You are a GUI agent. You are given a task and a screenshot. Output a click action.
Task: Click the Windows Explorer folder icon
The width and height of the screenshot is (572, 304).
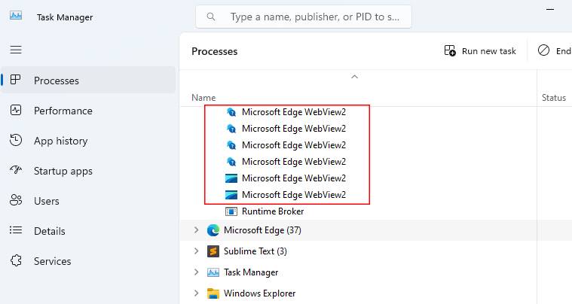(213, 293)
